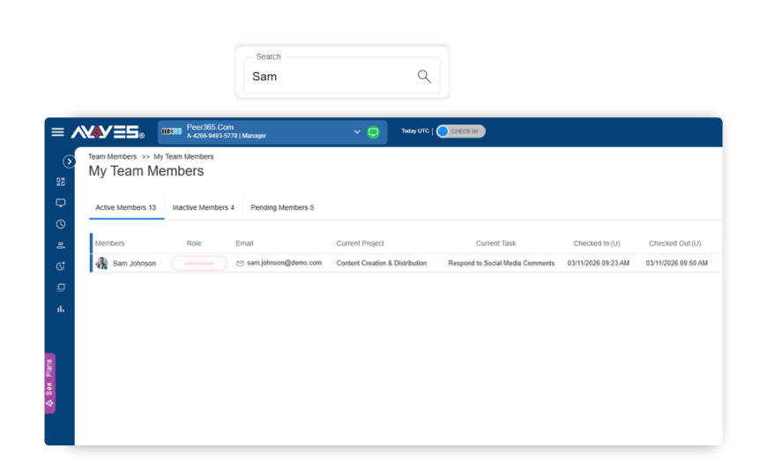Click the AVAYES logo
The image size is (767, 463).
pyautogui.click(x=108, y=132)
